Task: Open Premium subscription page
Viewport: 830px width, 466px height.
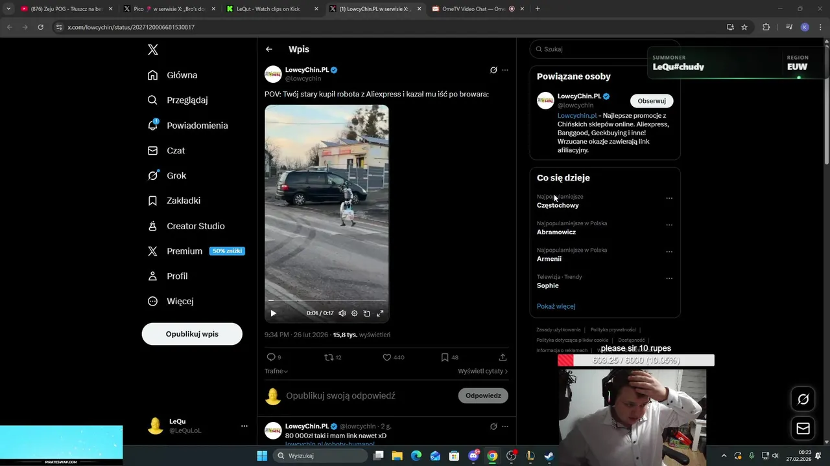Action: click(x=196, y=251)
